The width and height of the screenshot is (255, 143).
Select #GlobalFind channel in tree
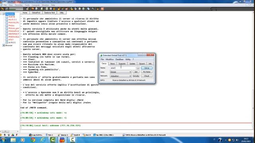[14, 31]
